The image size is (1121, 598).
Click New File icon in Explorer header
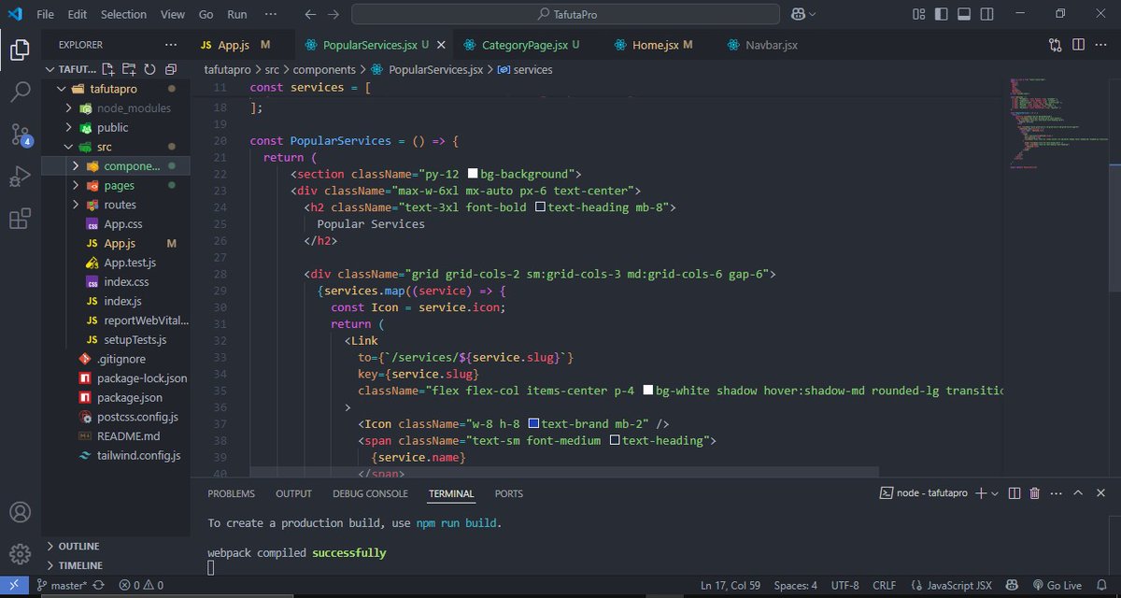click(x=108, y=69)
